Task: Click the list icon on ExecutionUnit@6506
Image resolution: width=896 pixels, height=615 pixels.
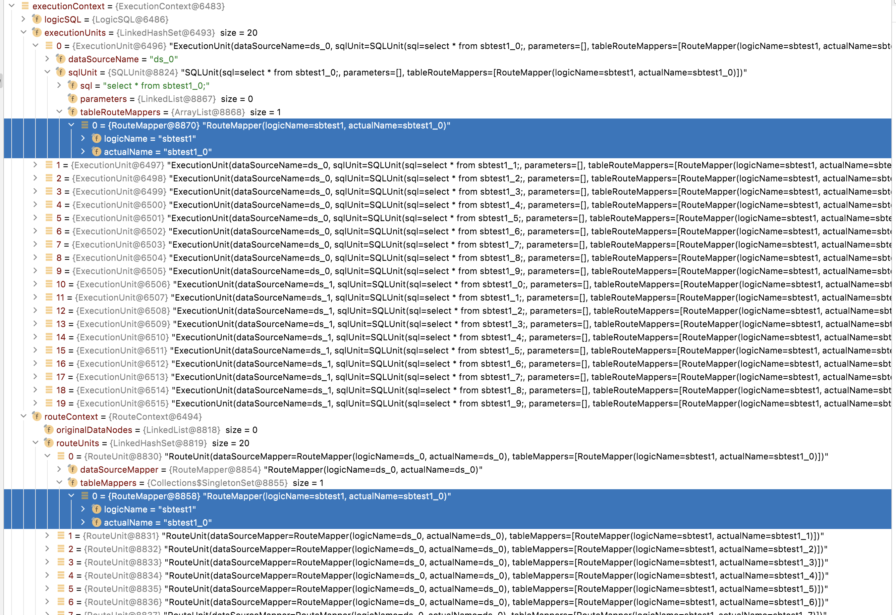Action: (x=49, y=284)
